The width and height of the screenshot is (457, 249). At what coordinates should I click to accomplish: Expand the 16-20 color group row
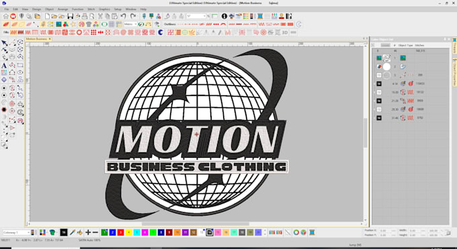pyautogui.click(x=374, y=93)
